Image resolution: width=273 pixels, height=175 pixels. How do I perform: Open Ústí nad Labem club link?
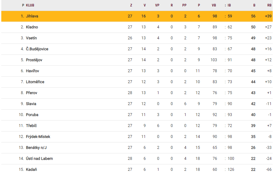point(39,159)
